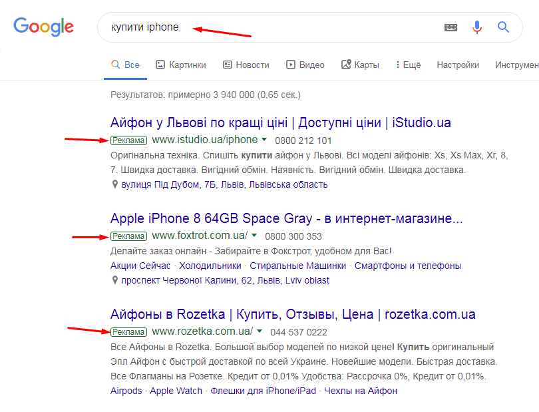Click the Карты maps icon
The height and width of the screenshot is (412, 539).
point(345,65)
